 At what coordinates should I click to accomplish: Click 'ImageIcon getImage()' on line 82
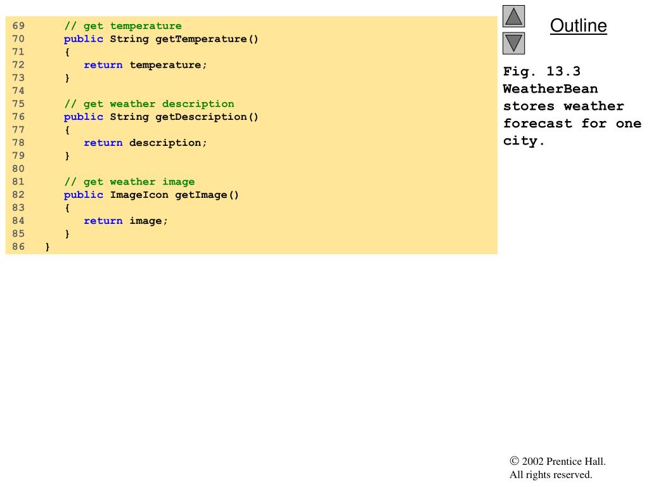pyautogui.click(x=174, y=195)
